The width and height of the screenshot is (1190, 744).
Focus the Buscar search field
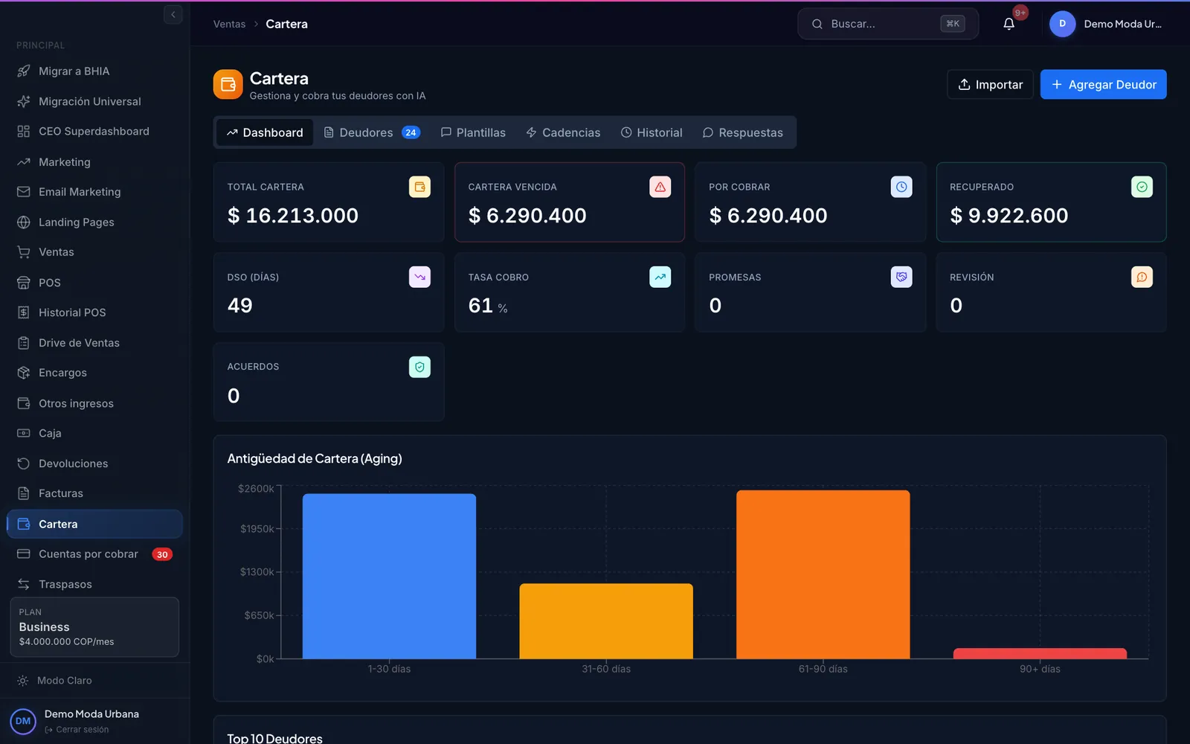click(x=888, y=24)
